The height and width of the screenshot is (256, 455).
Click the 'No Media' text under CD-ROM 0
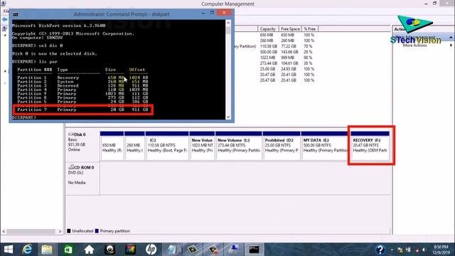tap(77, 183)
